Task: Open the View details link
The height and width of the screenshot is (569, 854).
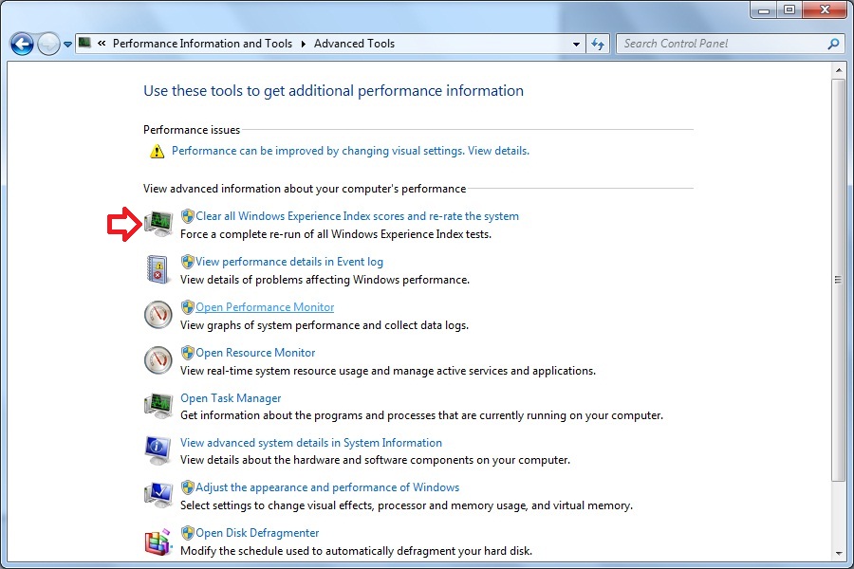Action: pos(497,150)
